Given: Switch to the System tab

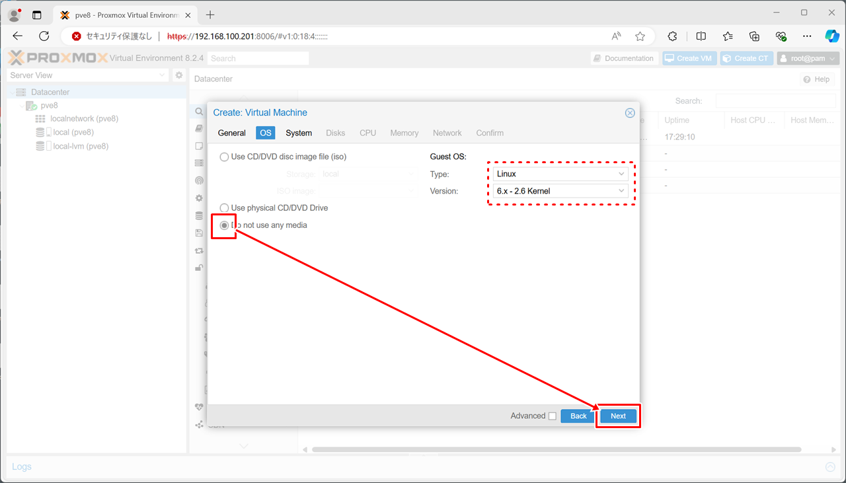Looking at the screenshot, I should click(x=299, y=133).
